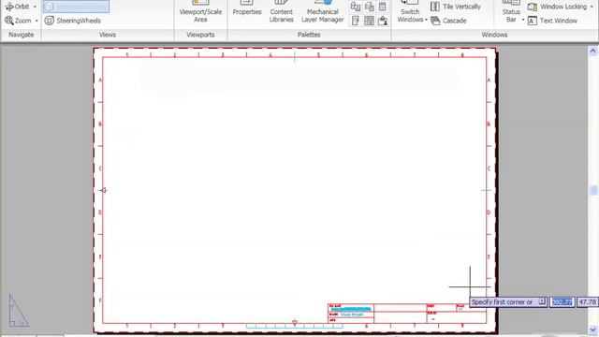Click the vertical scrollbar up arrow
Viewport: 599px width, 337px height.
click(x=592, y=51)
